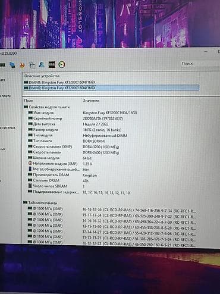This screenshot has width=220, height=294.
Task: Click the red icon beside Напряжение модуля (XMP)
Action: pyautogui.click(x=30, y=164)
